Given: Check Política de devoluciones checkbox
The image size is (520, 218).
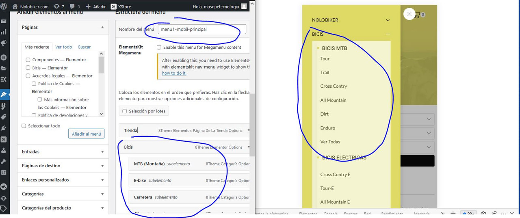Looking at the screenshot, I should [34, 115].
